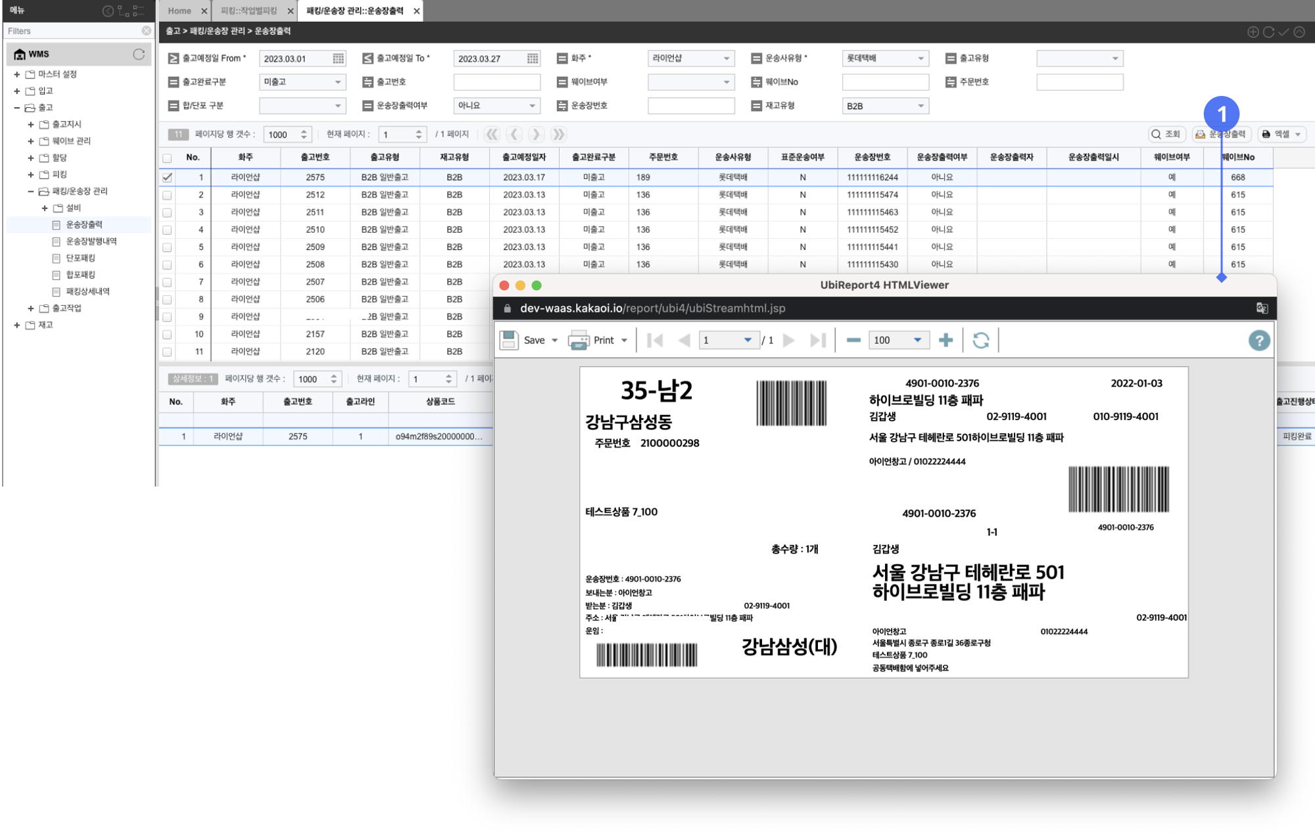The height and width of the screenshot is (839, 1315).
Task: Click the 운송장번호 filter input field
Action: 690,106
